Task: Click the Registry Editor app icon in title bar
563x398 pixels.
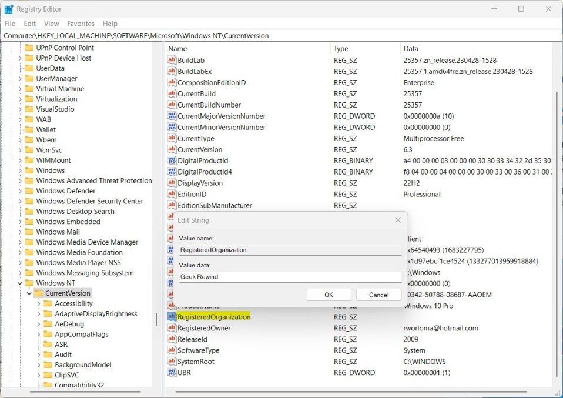Action: (x=9, y=9)
